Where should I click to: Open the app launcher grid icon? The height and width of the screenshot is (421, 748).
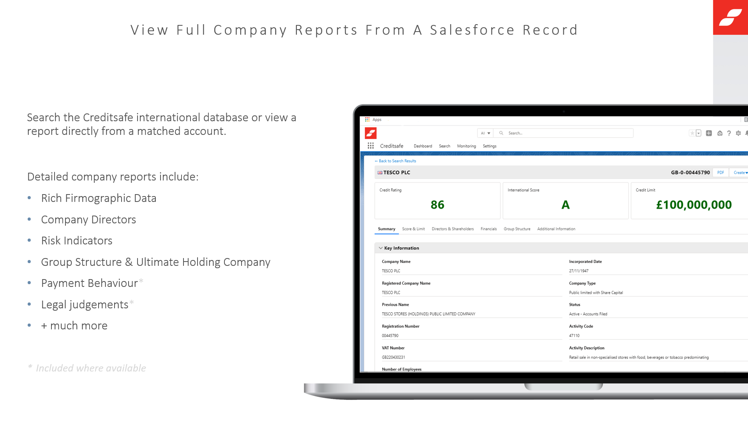click(x=370, y=146)
